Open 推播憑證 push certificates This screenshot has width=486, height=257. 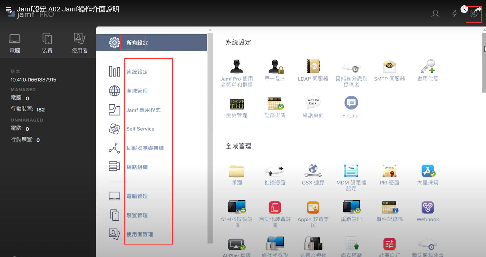pyautogui.click(x=275, y=175)
